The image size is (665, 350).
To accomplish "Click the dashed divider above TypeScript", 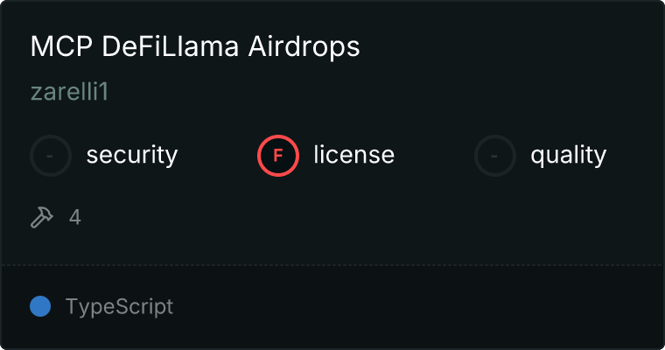I will coord(332,264).
